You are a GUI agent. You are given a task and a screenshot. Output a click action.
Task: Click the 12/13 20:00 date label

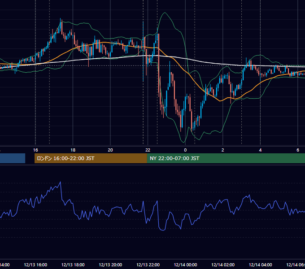click(110, 265)
